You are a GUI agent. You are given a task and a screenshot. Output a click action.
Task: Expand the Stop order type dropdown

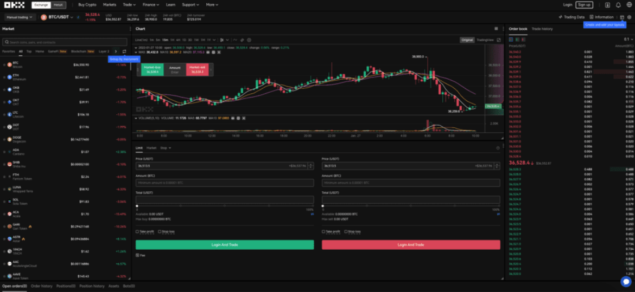coord(166,148)
